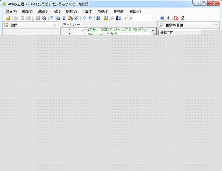Click the save all icon
Screen dimensions: 222x171
coord(44,18)
